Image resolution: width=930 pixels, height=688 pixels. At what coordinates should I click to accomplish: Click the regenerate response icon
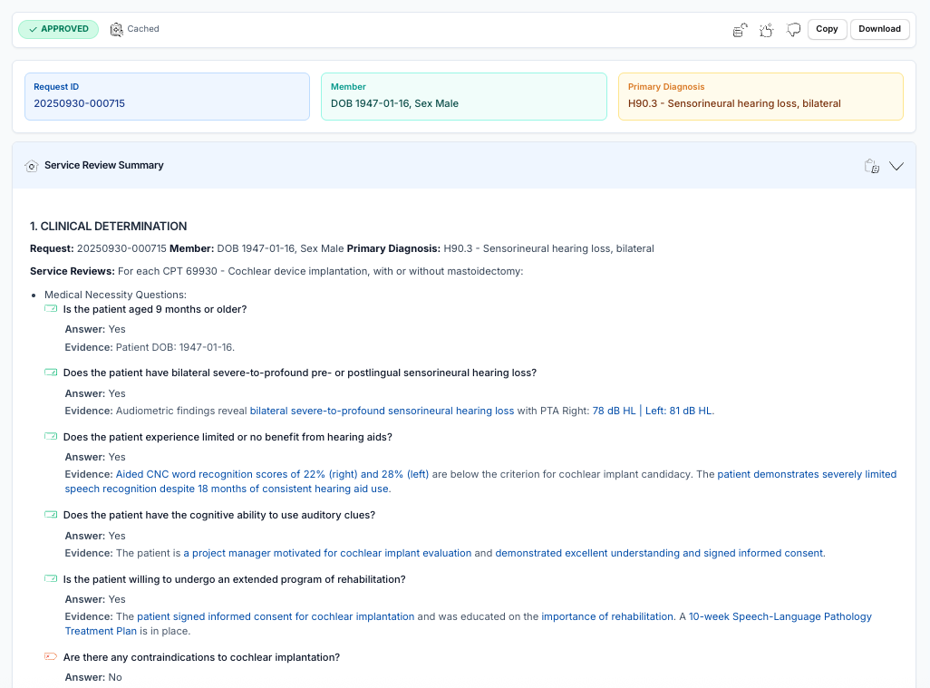740,29
